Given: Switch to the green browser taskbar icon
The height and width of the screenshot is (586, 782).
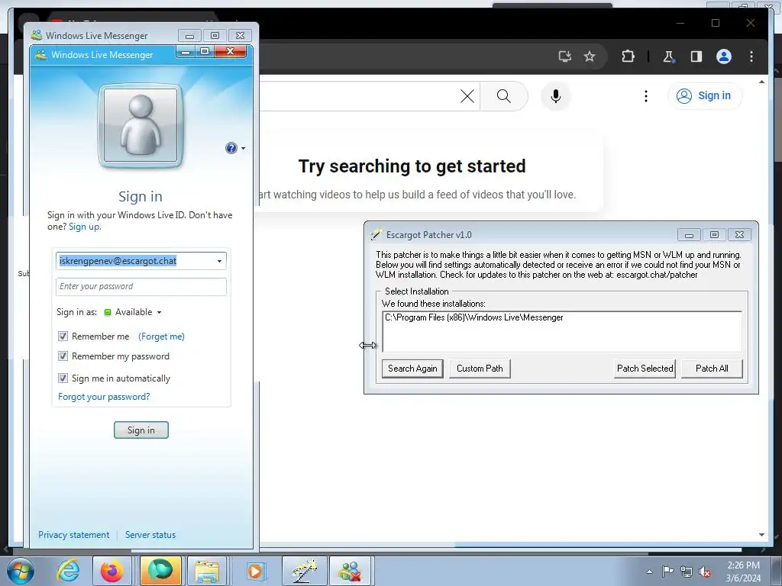Looking at the screenshot, I should pos(160,571).
